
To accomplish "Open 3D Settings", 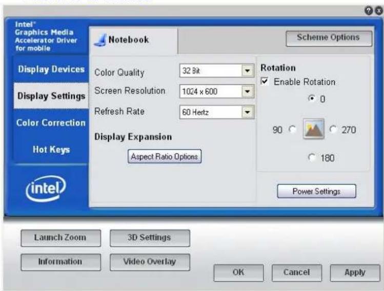I will coord(150,238).
